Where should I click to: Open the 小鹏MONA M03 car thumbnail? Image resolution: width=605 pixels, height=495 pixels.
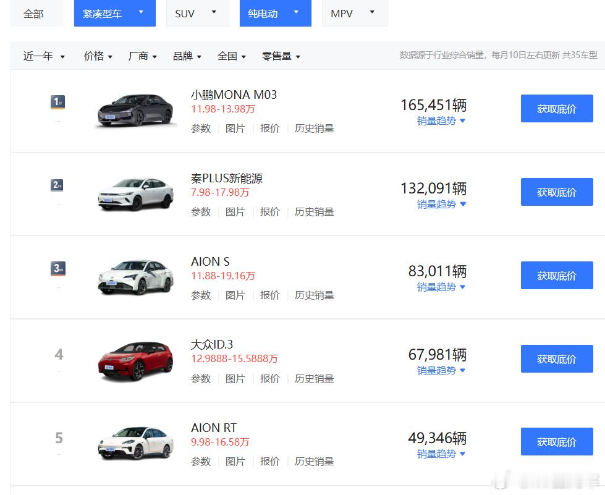(135, 111)
